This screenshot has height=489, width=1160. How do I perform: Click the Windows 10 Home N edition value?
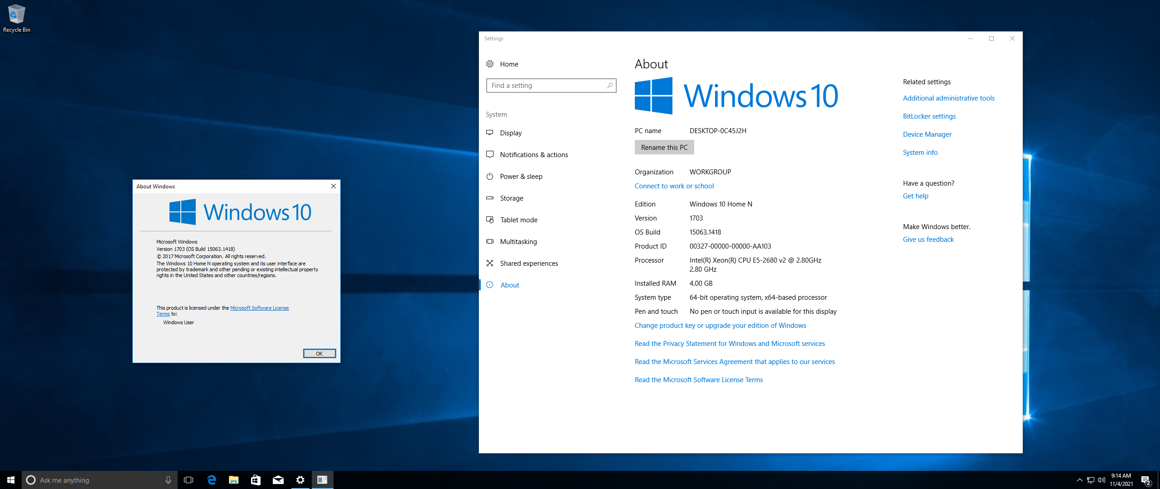(x=720, y=204)
